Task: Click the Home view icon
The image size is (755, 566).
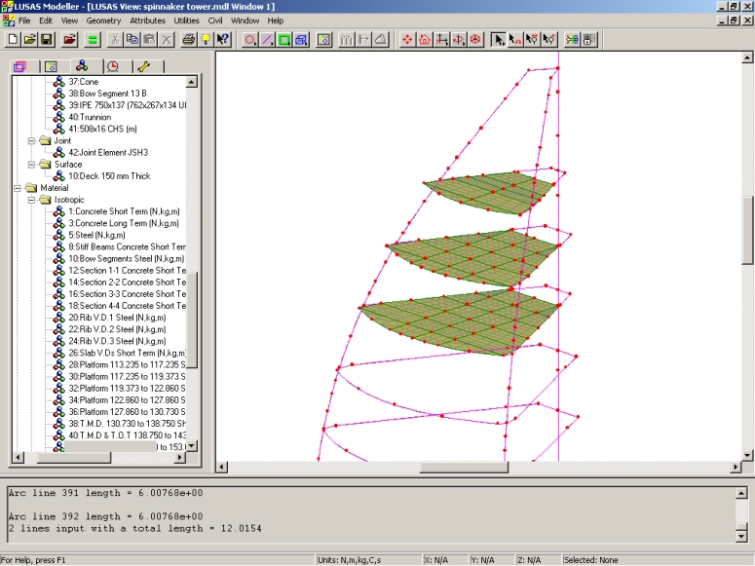Action: (425, 40)
